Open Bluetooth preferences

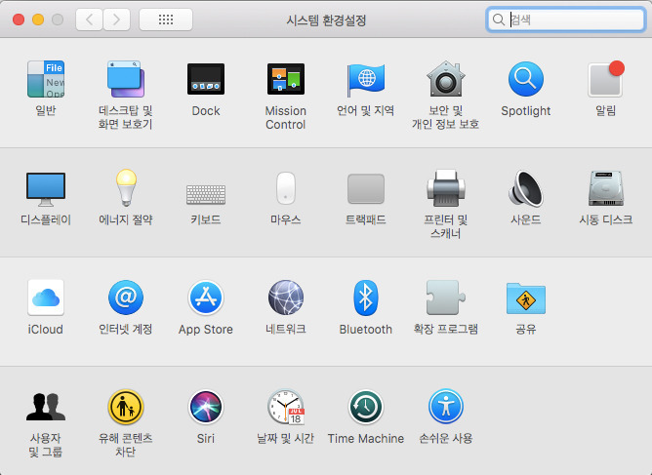365,297
